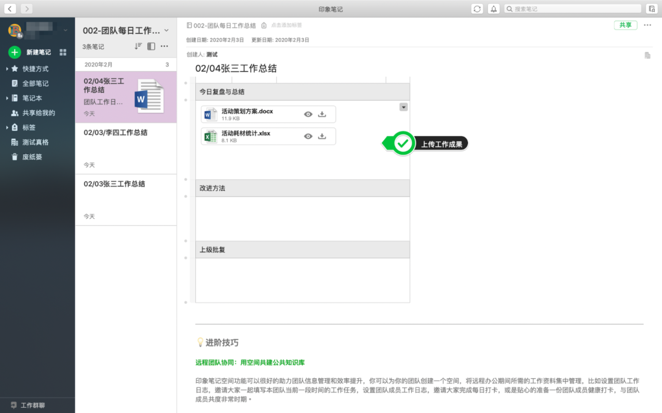Open 工作群聊 at the sidebar bottom
The width and height of the screenshot is (662, 413).
pos(32,405)
